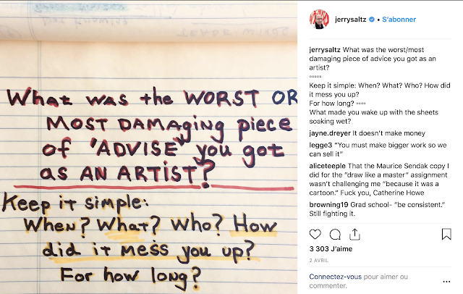Click the caption text about worst advice
This screenshot has width=463, height=294.
tap(373, 59)
